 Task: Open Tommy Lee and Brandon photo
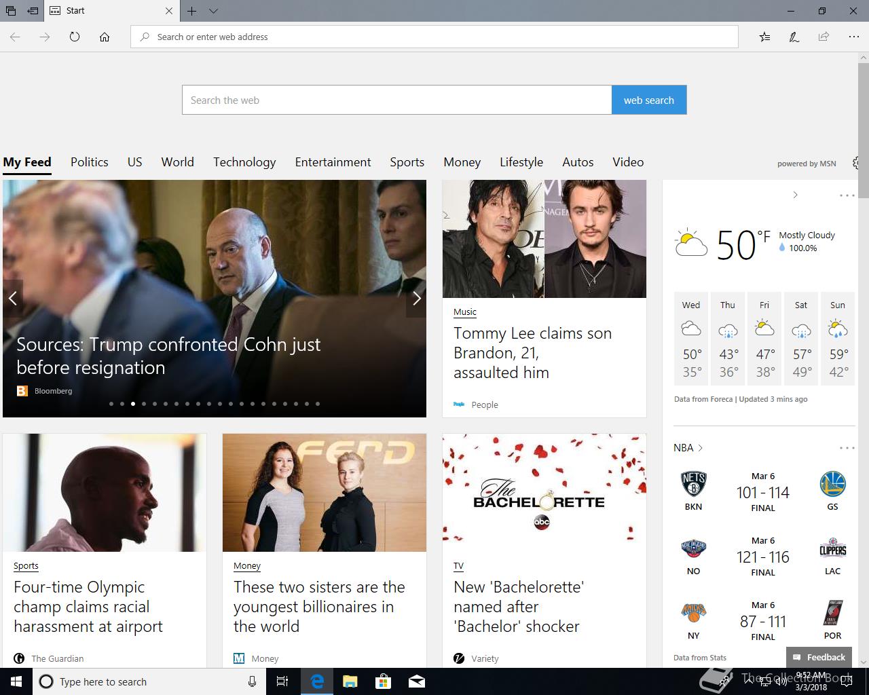point(544,239)
